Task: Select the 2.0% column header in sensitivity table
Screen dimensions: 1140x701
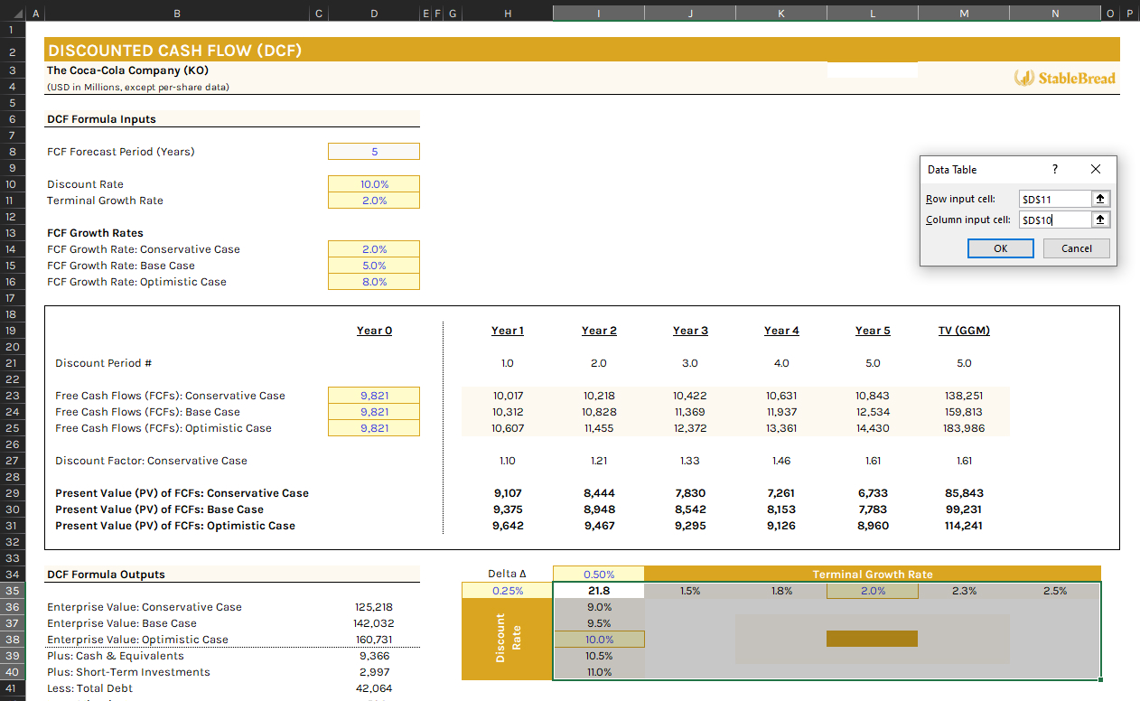Action: point(872,590)
